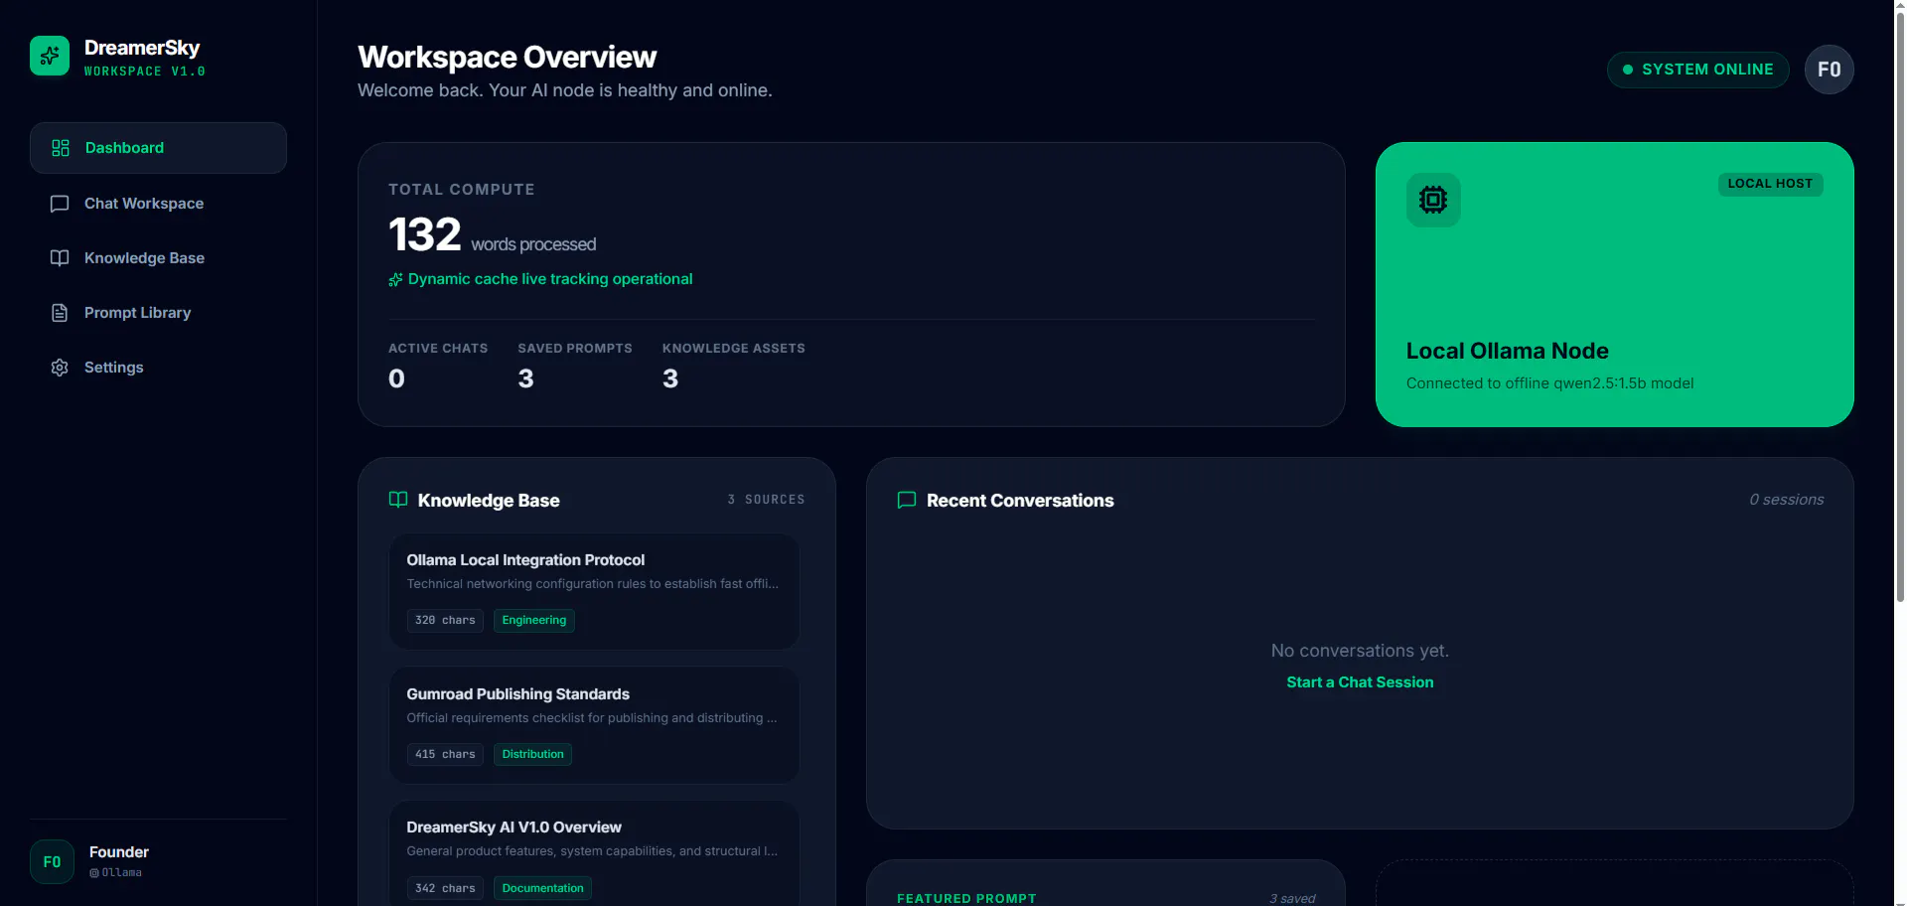Click the Local Ollama Node title
This screenshot has height=906, width=1907.
coord(1507,351)
